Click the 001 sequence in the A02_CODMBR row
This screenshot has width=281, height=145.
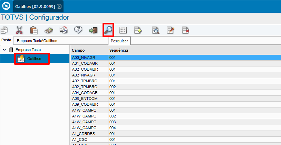point(113,69)
